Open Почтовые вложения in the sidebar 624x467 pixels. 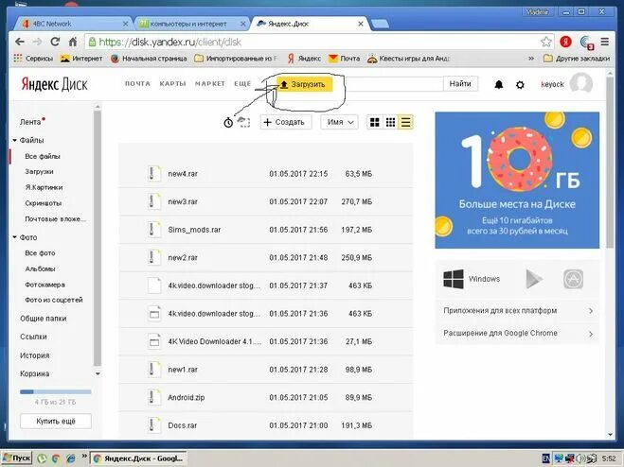(x=55, y=219)
